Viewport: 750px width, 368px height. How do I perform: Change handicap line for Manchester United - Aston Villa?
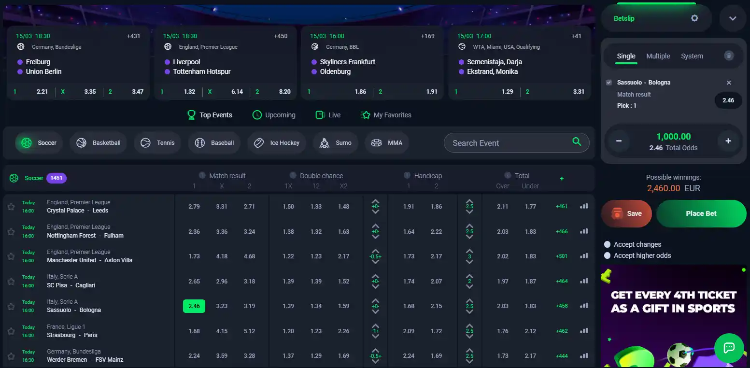pos(375,256)
